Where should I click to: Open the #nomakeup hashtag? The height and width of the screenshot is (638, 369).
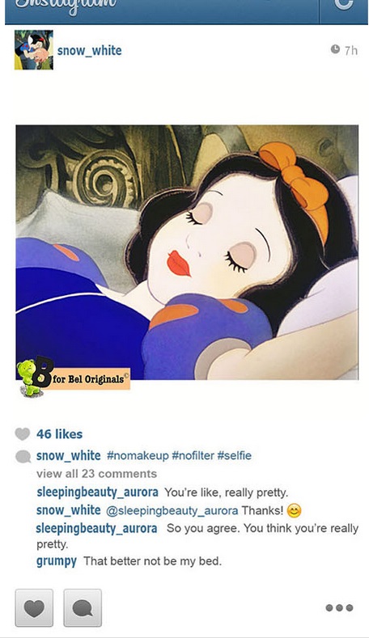pyautogui.click(x=138, y=456)
